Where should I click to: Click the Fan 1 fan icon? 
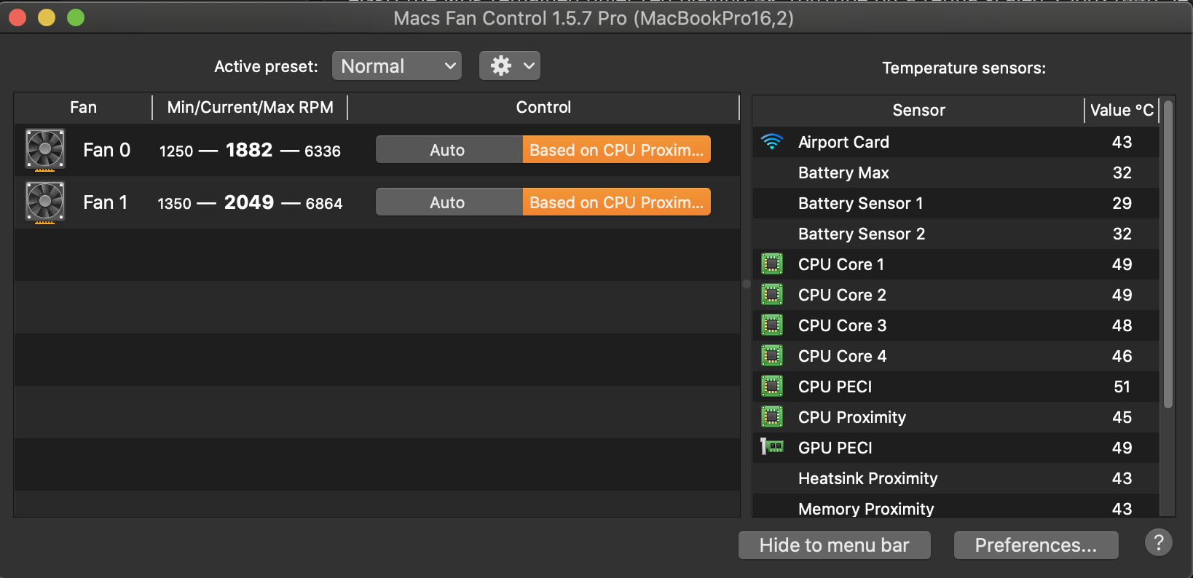[x=45, y=202]
